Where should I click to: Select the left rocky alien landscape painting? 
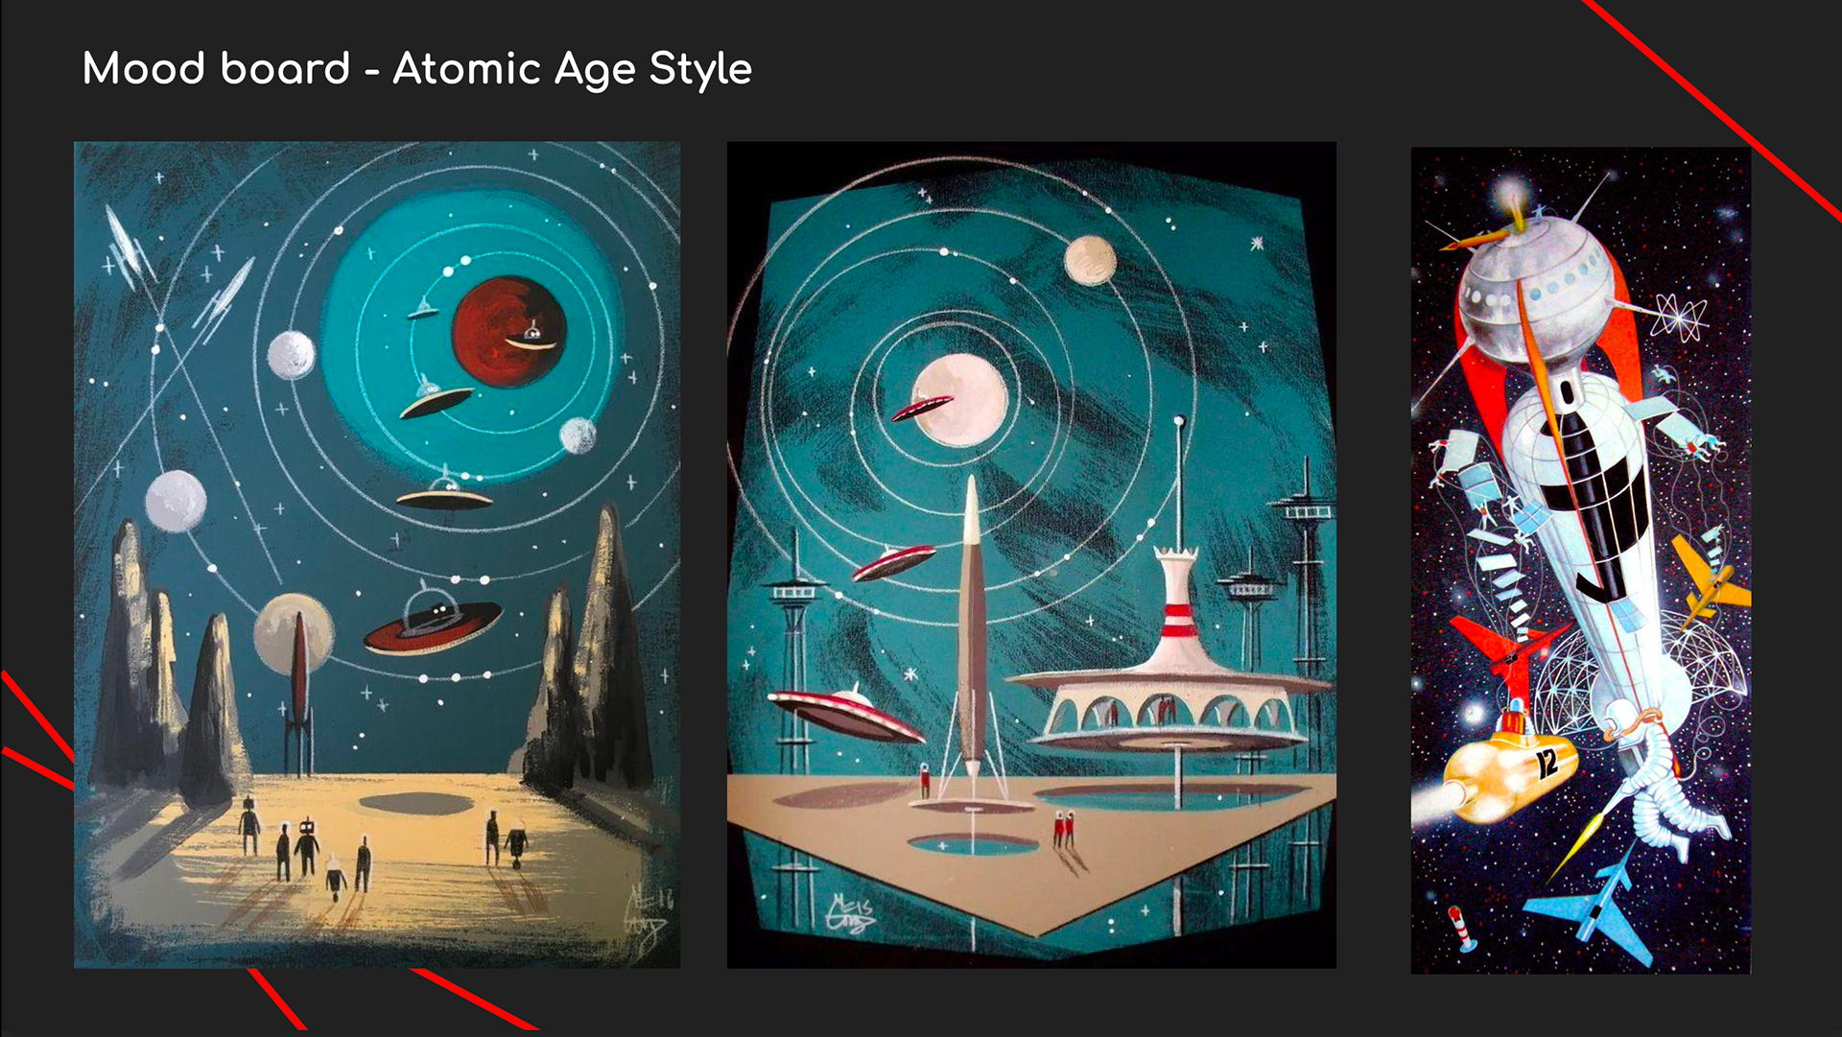(x=377, y=554)
